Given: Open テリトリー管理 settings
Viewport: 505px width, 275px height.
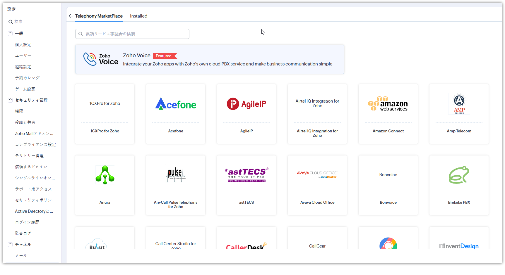Looking at the screenshot, I should click(29, 155).
